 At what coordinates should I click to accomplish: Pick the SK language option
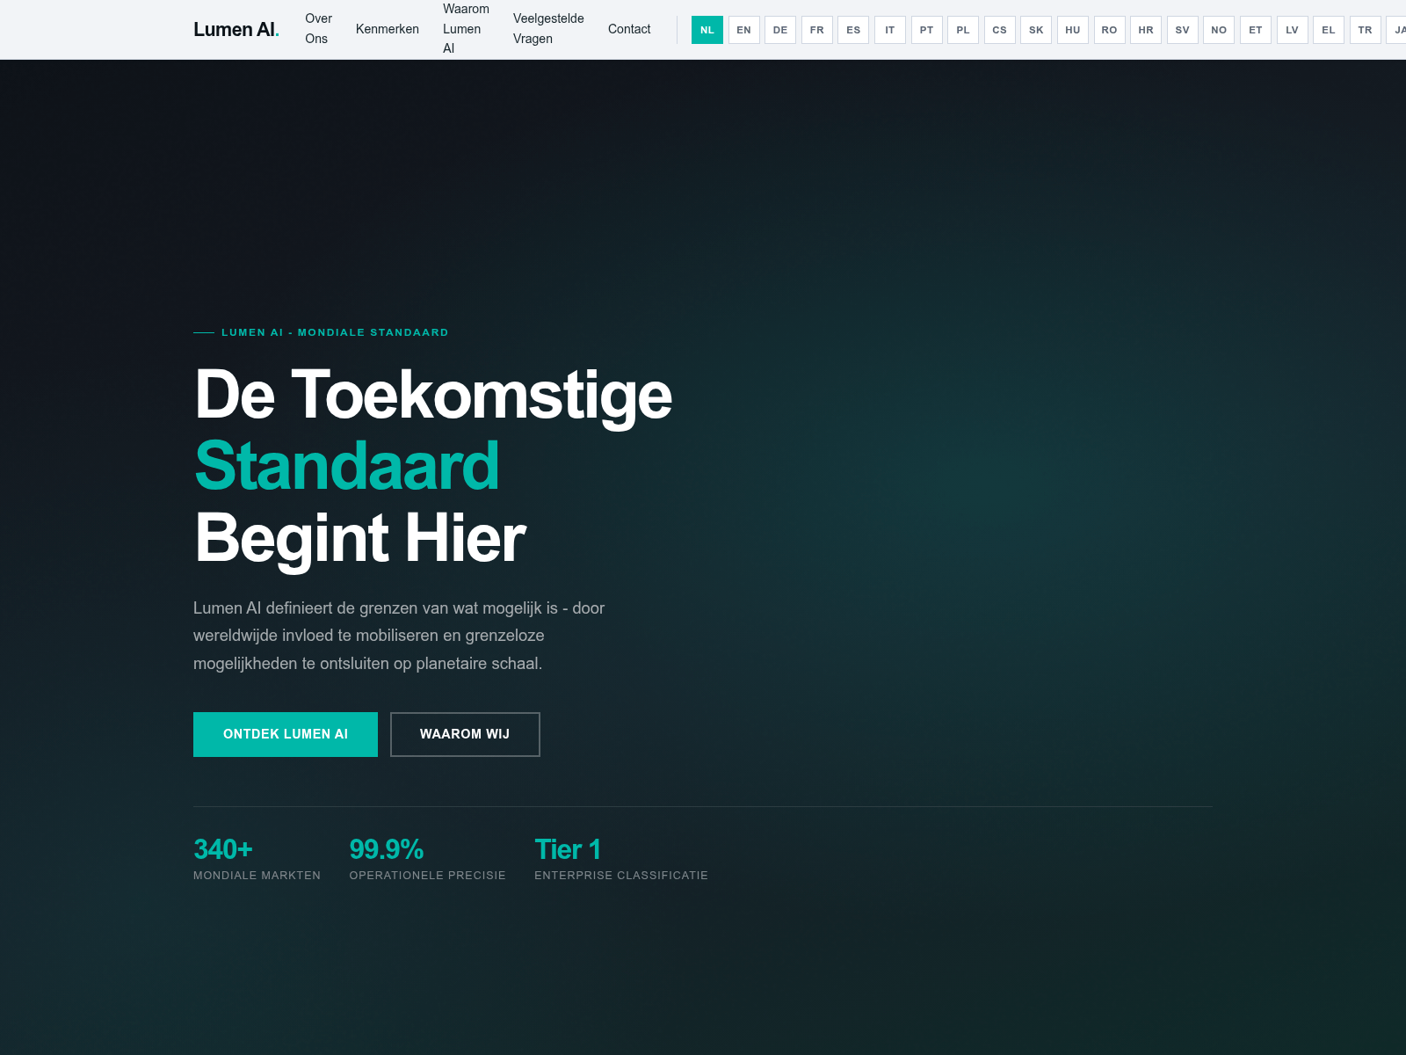click(1036, 30)
